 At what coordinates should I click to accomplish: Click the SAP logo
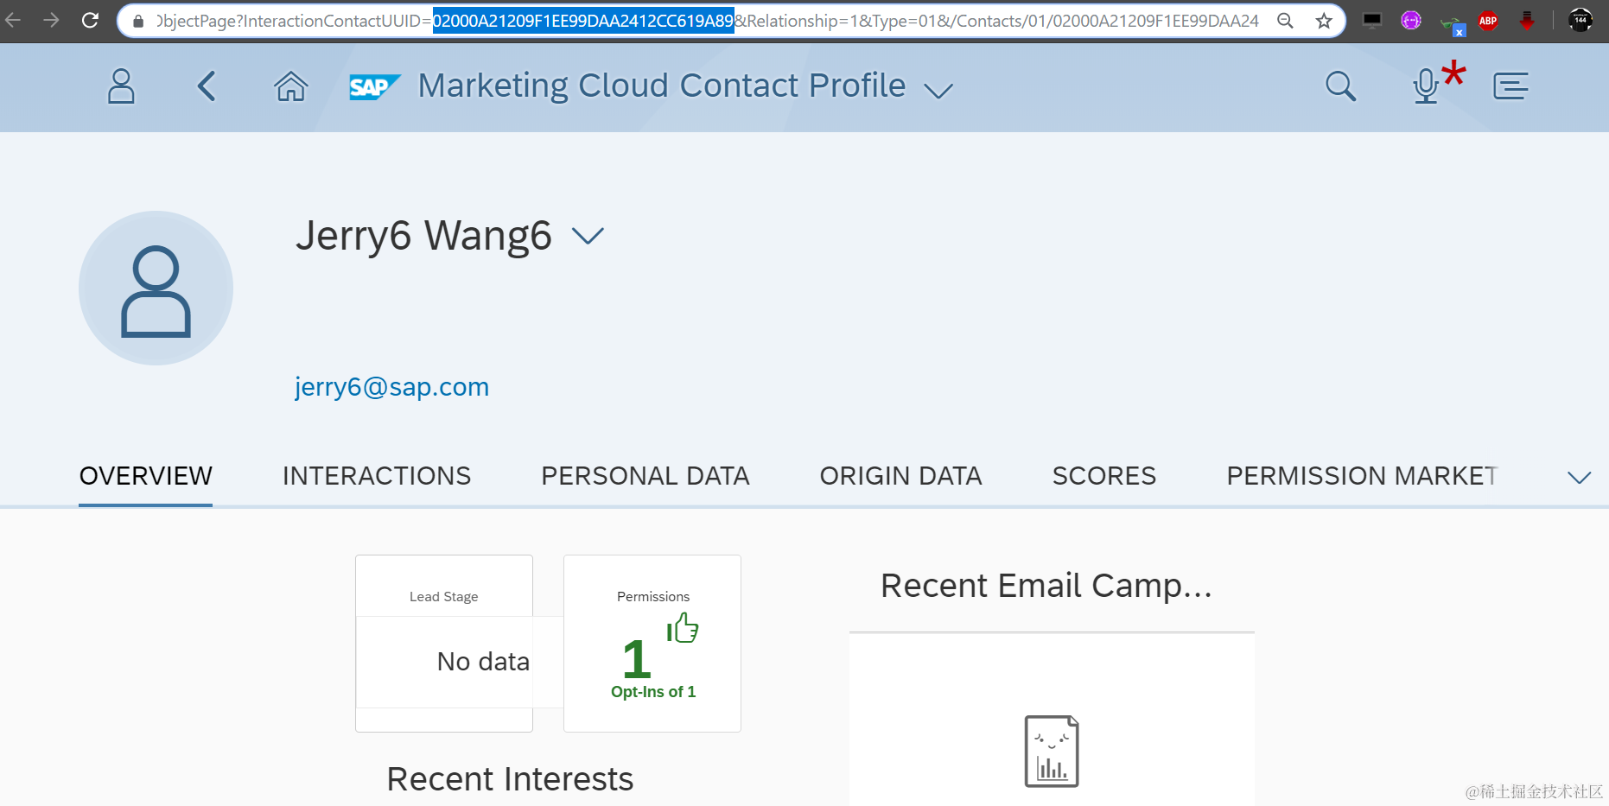[x=374, y=87]
